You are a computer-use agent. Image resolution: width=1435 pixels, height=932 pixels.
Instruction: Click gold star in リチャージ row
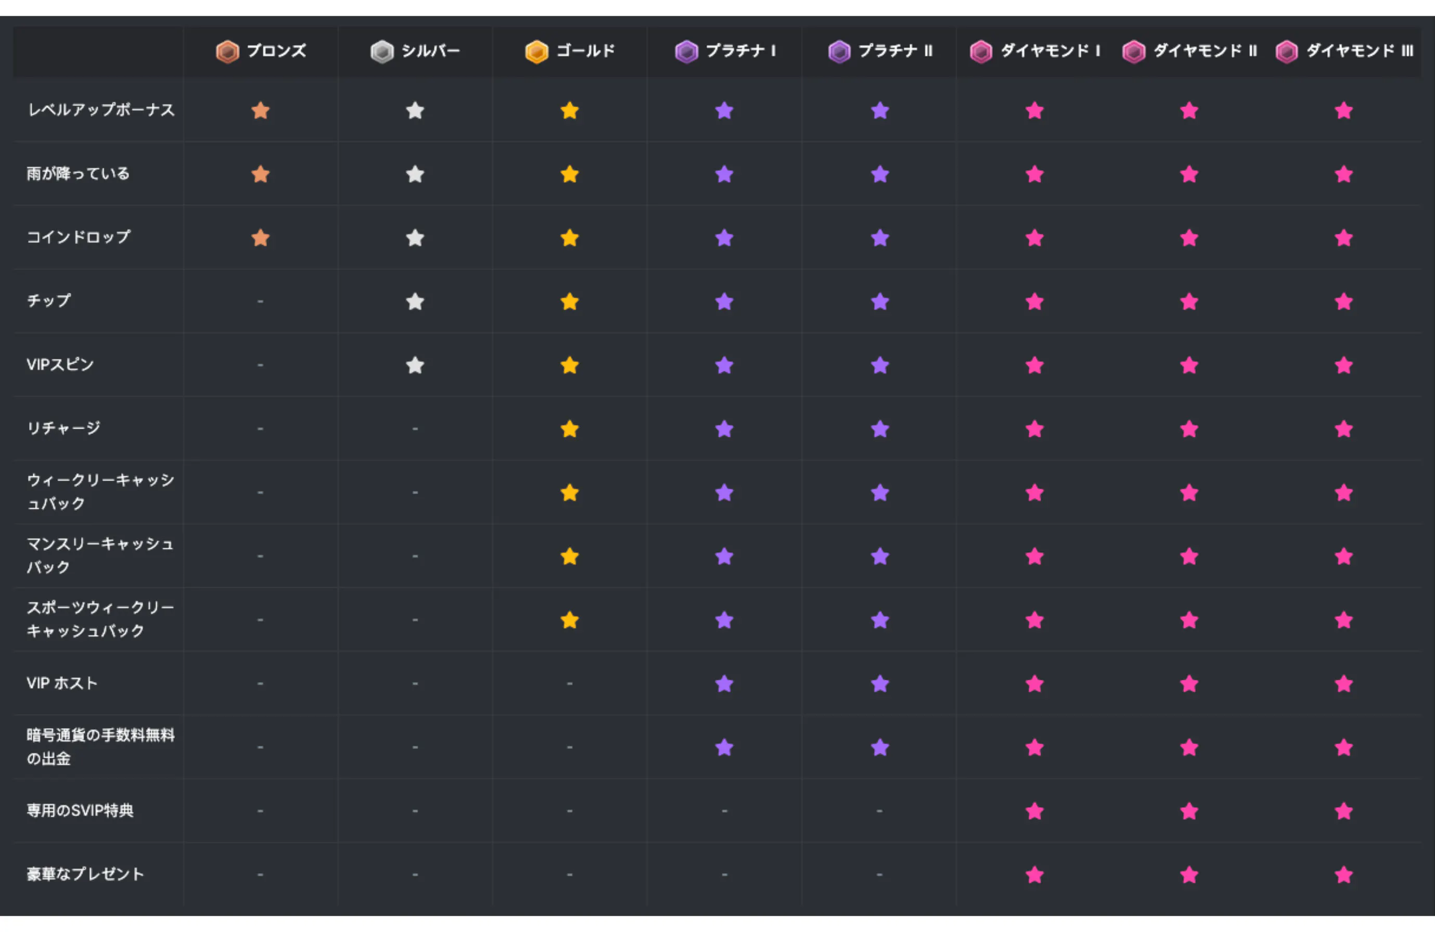point(570,429)
